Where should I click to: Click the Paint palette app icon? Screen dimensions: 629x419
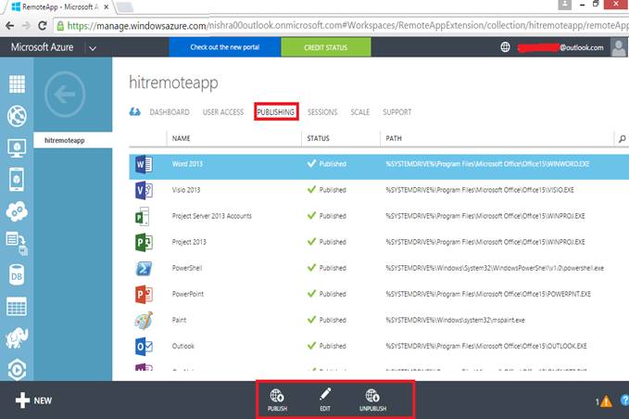[x=144, y=320]
